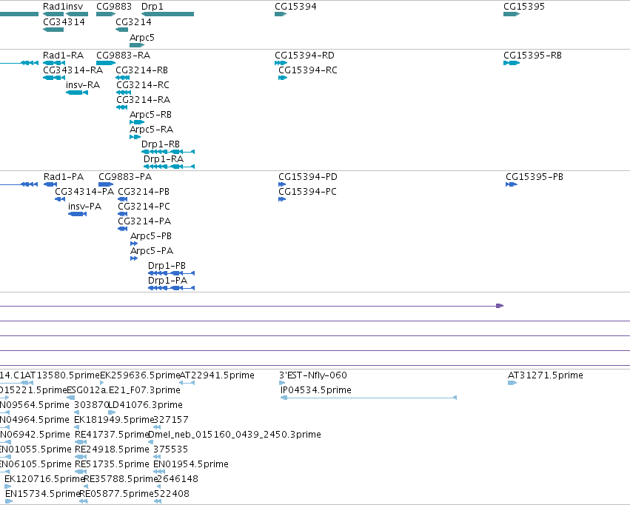Select the Arpc5 gene label
This screenshot has height=505, width=630.
click(142, 38)
